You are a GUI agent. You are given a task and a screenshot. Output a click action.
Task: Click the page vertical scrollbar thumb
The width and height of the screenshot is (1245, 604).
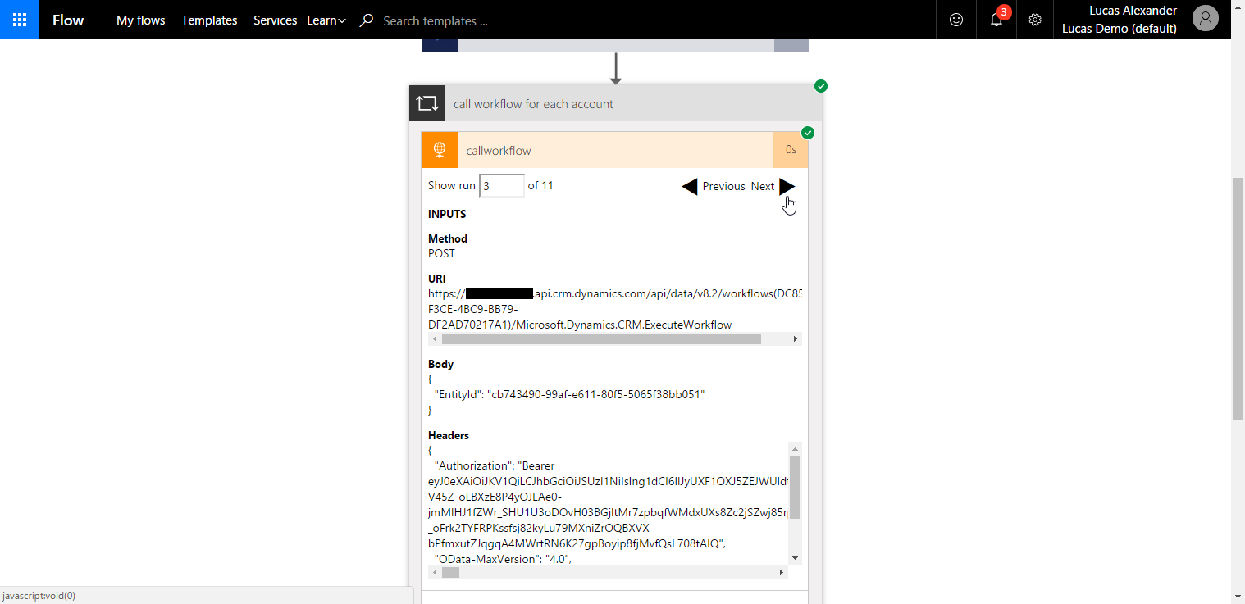tap(1238, 298)
